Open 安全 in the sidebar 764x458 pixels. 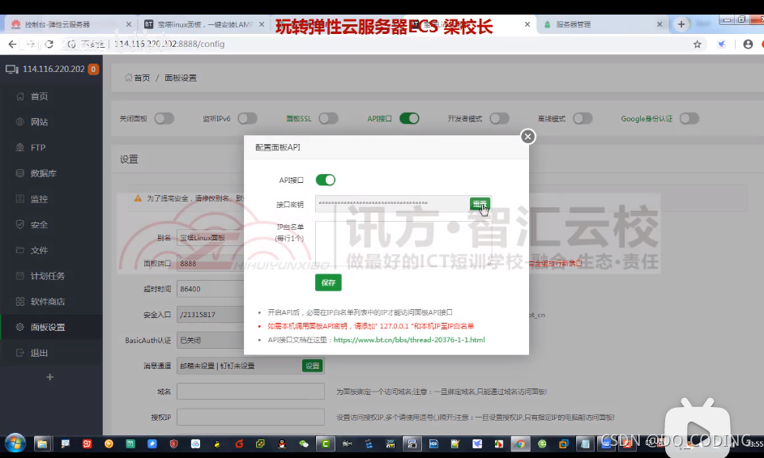click(39, 224)
